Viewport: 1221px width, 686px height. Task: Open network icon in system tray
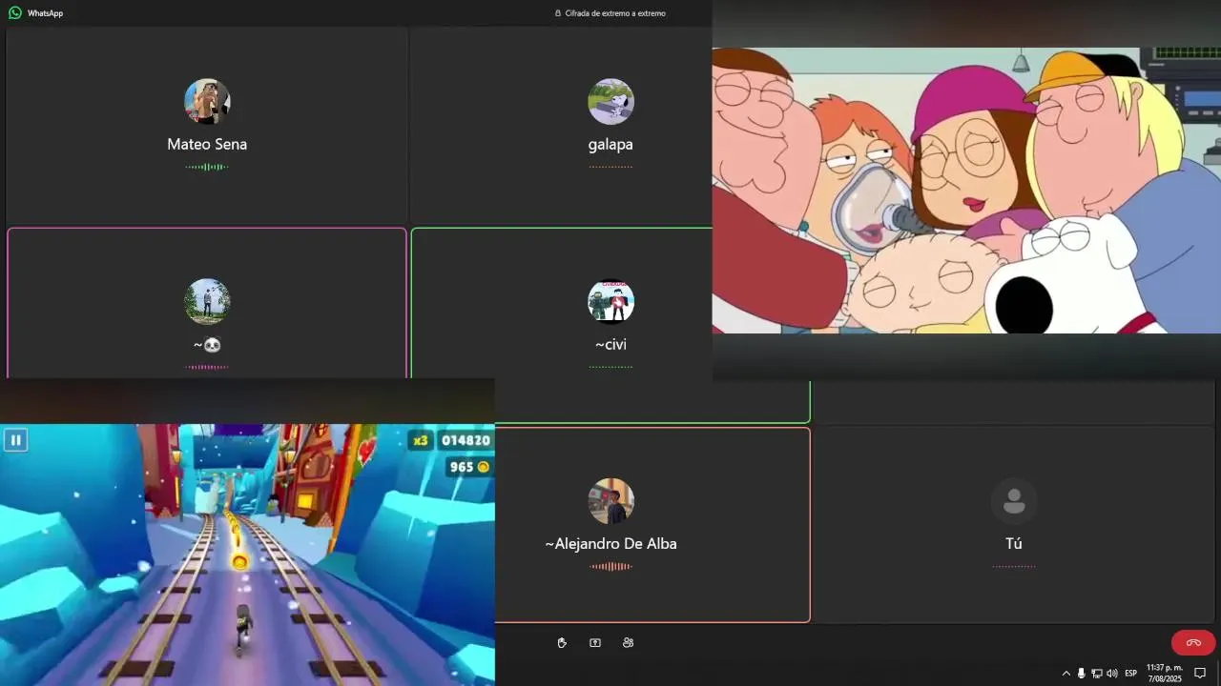point(1096,673)
